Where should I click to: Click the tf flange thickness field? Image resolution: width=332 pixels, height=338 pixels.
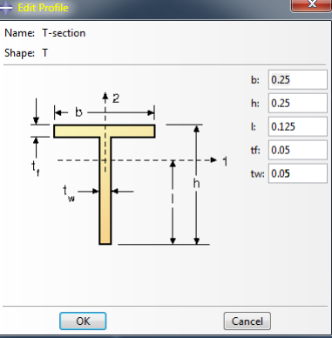coord(298,150)
